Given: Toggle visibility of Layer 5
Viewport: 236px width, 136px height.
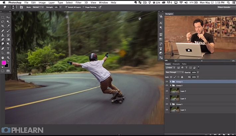Looking at the screenshot, I should coord(167,99).
